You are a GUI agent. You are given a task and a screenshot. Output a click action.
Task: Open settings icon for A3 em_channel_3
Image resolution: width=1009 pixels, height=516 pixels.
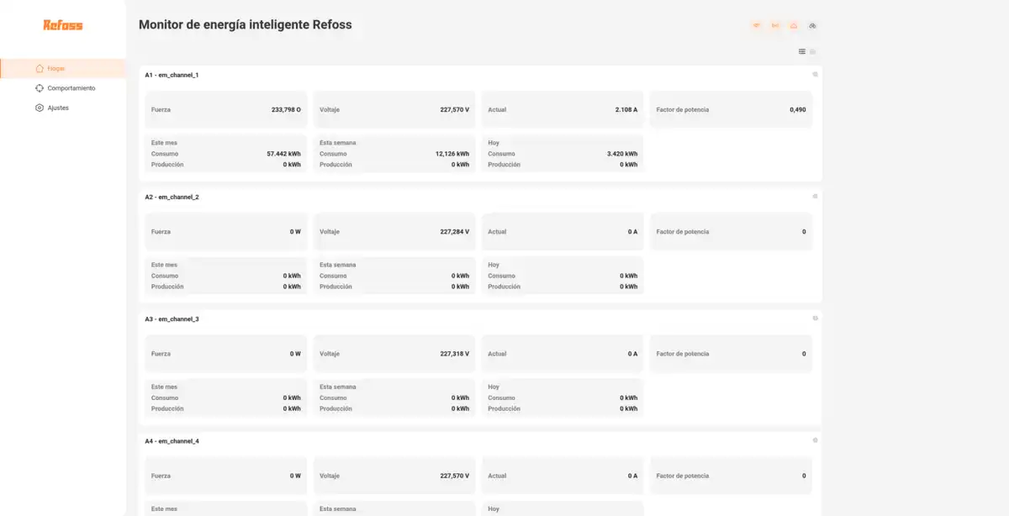[x=815, y=319]
